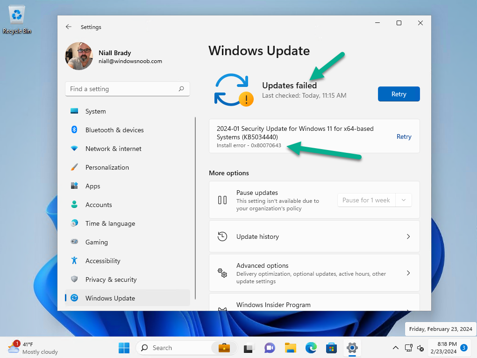The width and height of the screenshot is (477, 358).
Task: Click the sidebar scrollbar in Settings
Action: (x=195, y=208)
